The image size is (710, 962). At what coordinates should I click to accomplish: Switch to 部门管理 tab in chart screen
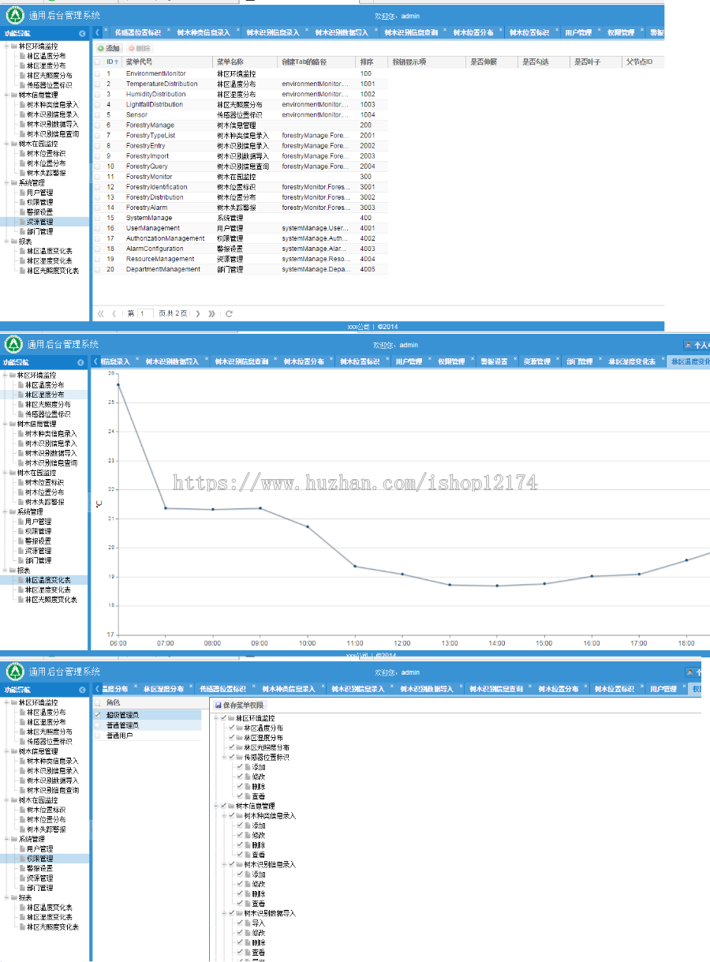[579, 361]
